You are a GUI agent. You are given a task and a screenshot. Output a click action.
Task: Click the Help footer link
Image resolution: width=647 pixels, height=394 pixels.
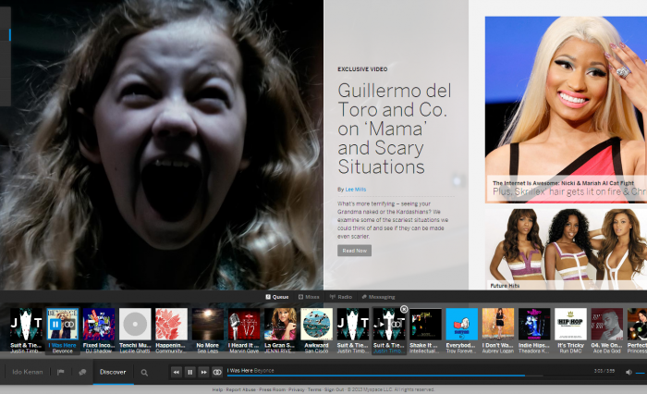tap(217, 389)
